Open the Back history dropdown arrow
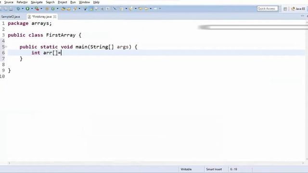 point(151,9)
